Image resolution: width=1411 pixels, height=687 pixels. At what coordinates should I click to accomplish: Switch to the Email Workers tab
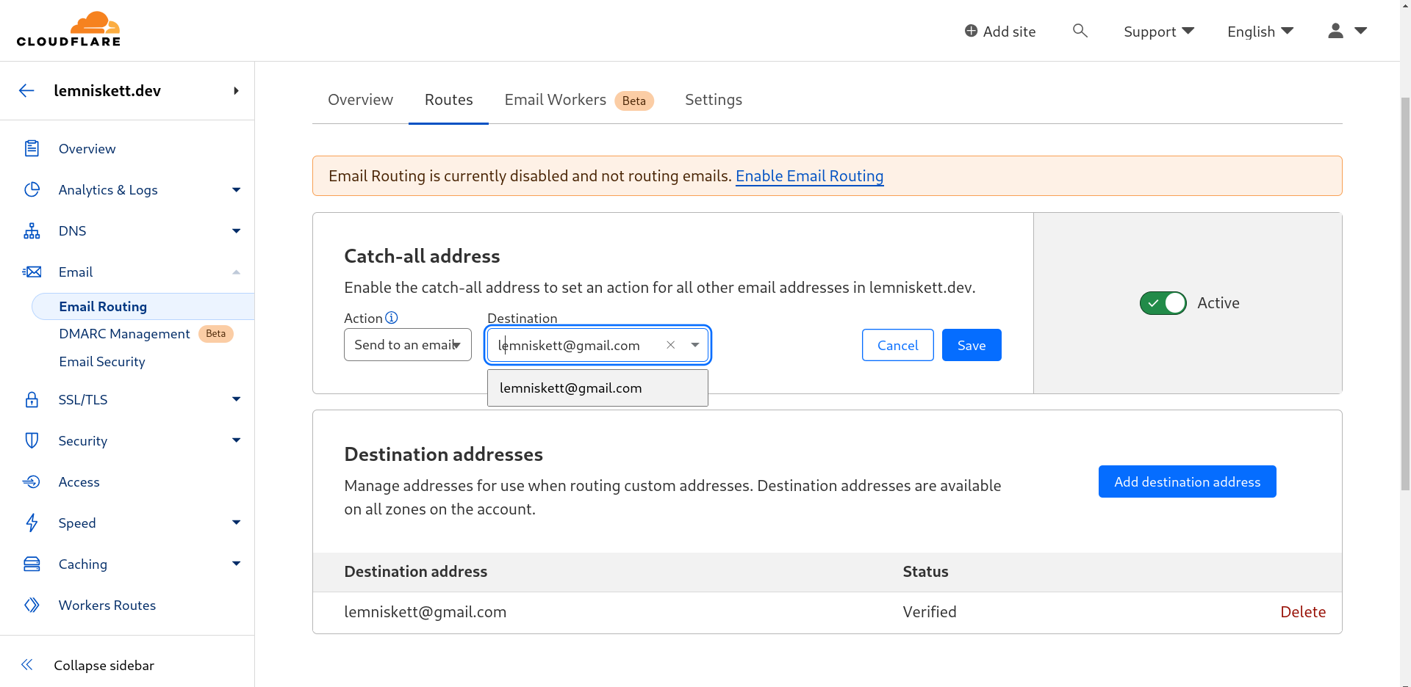tap(578, 100)
